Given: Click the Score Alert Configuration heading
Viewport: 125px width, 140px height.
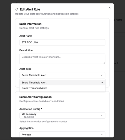Looking at the screenshot, I should pos(36,97).
